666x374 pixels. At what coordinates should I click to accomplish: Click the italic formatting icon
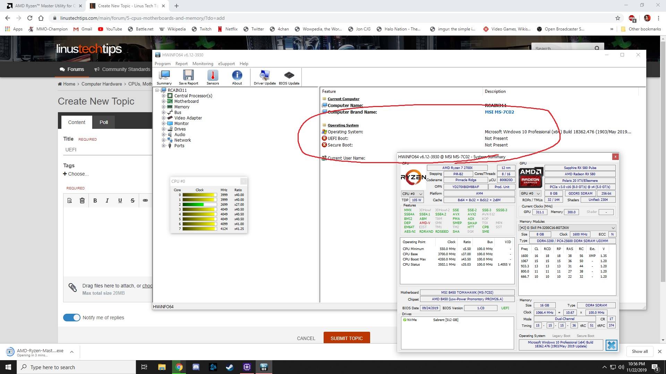[107, 201]
